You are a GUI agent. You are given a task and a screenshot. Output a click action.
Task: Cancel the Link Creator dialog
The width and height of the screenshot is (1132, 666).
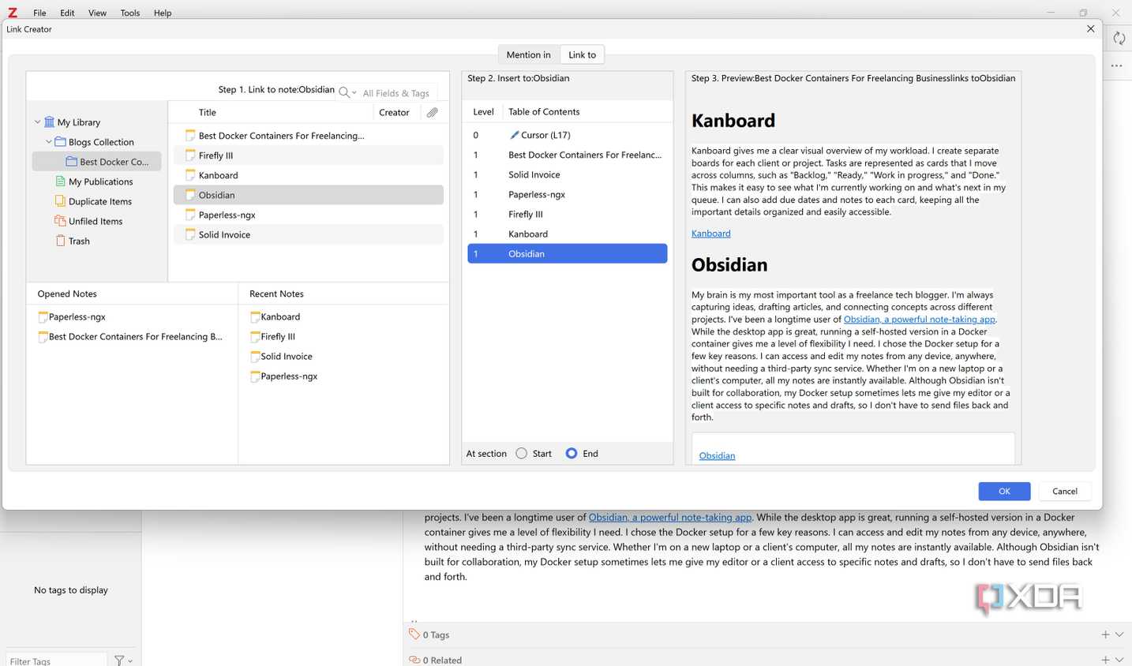tap(1065, 491)
